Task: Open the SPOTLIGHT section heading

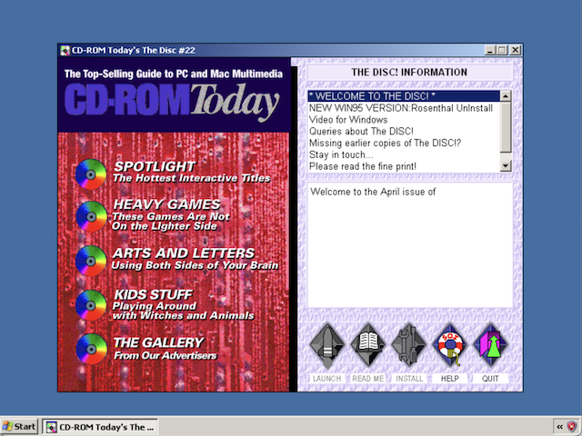Action: 155,166
